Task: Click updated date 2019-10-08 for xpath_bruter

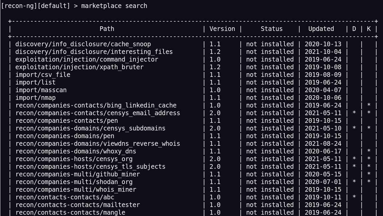Action: pos(323,67)
